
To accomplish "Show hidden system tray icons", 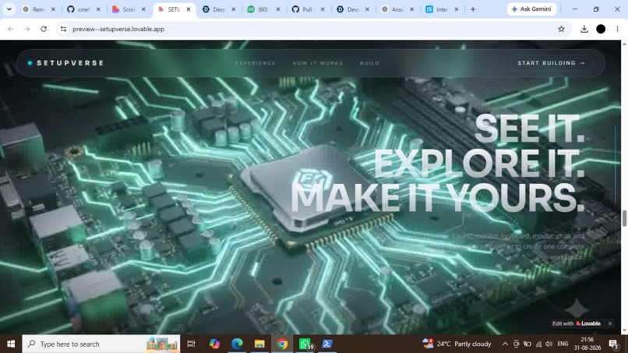I will point(505,344).
